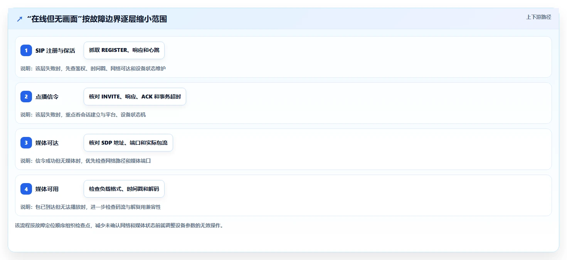Viewport: 567px width, 260px height.
Task: Click the "SIP 注册与保活" step title
Action: tap(55, 50)
